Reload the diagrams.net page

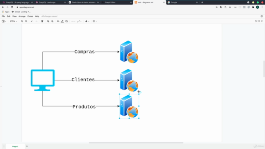click(12, 7)
